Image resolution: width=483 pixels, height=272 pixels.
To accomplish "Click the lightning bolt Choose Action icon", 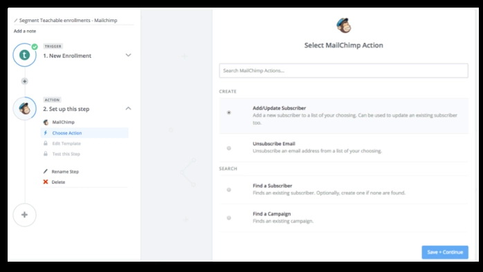I will tap(46, 133).
